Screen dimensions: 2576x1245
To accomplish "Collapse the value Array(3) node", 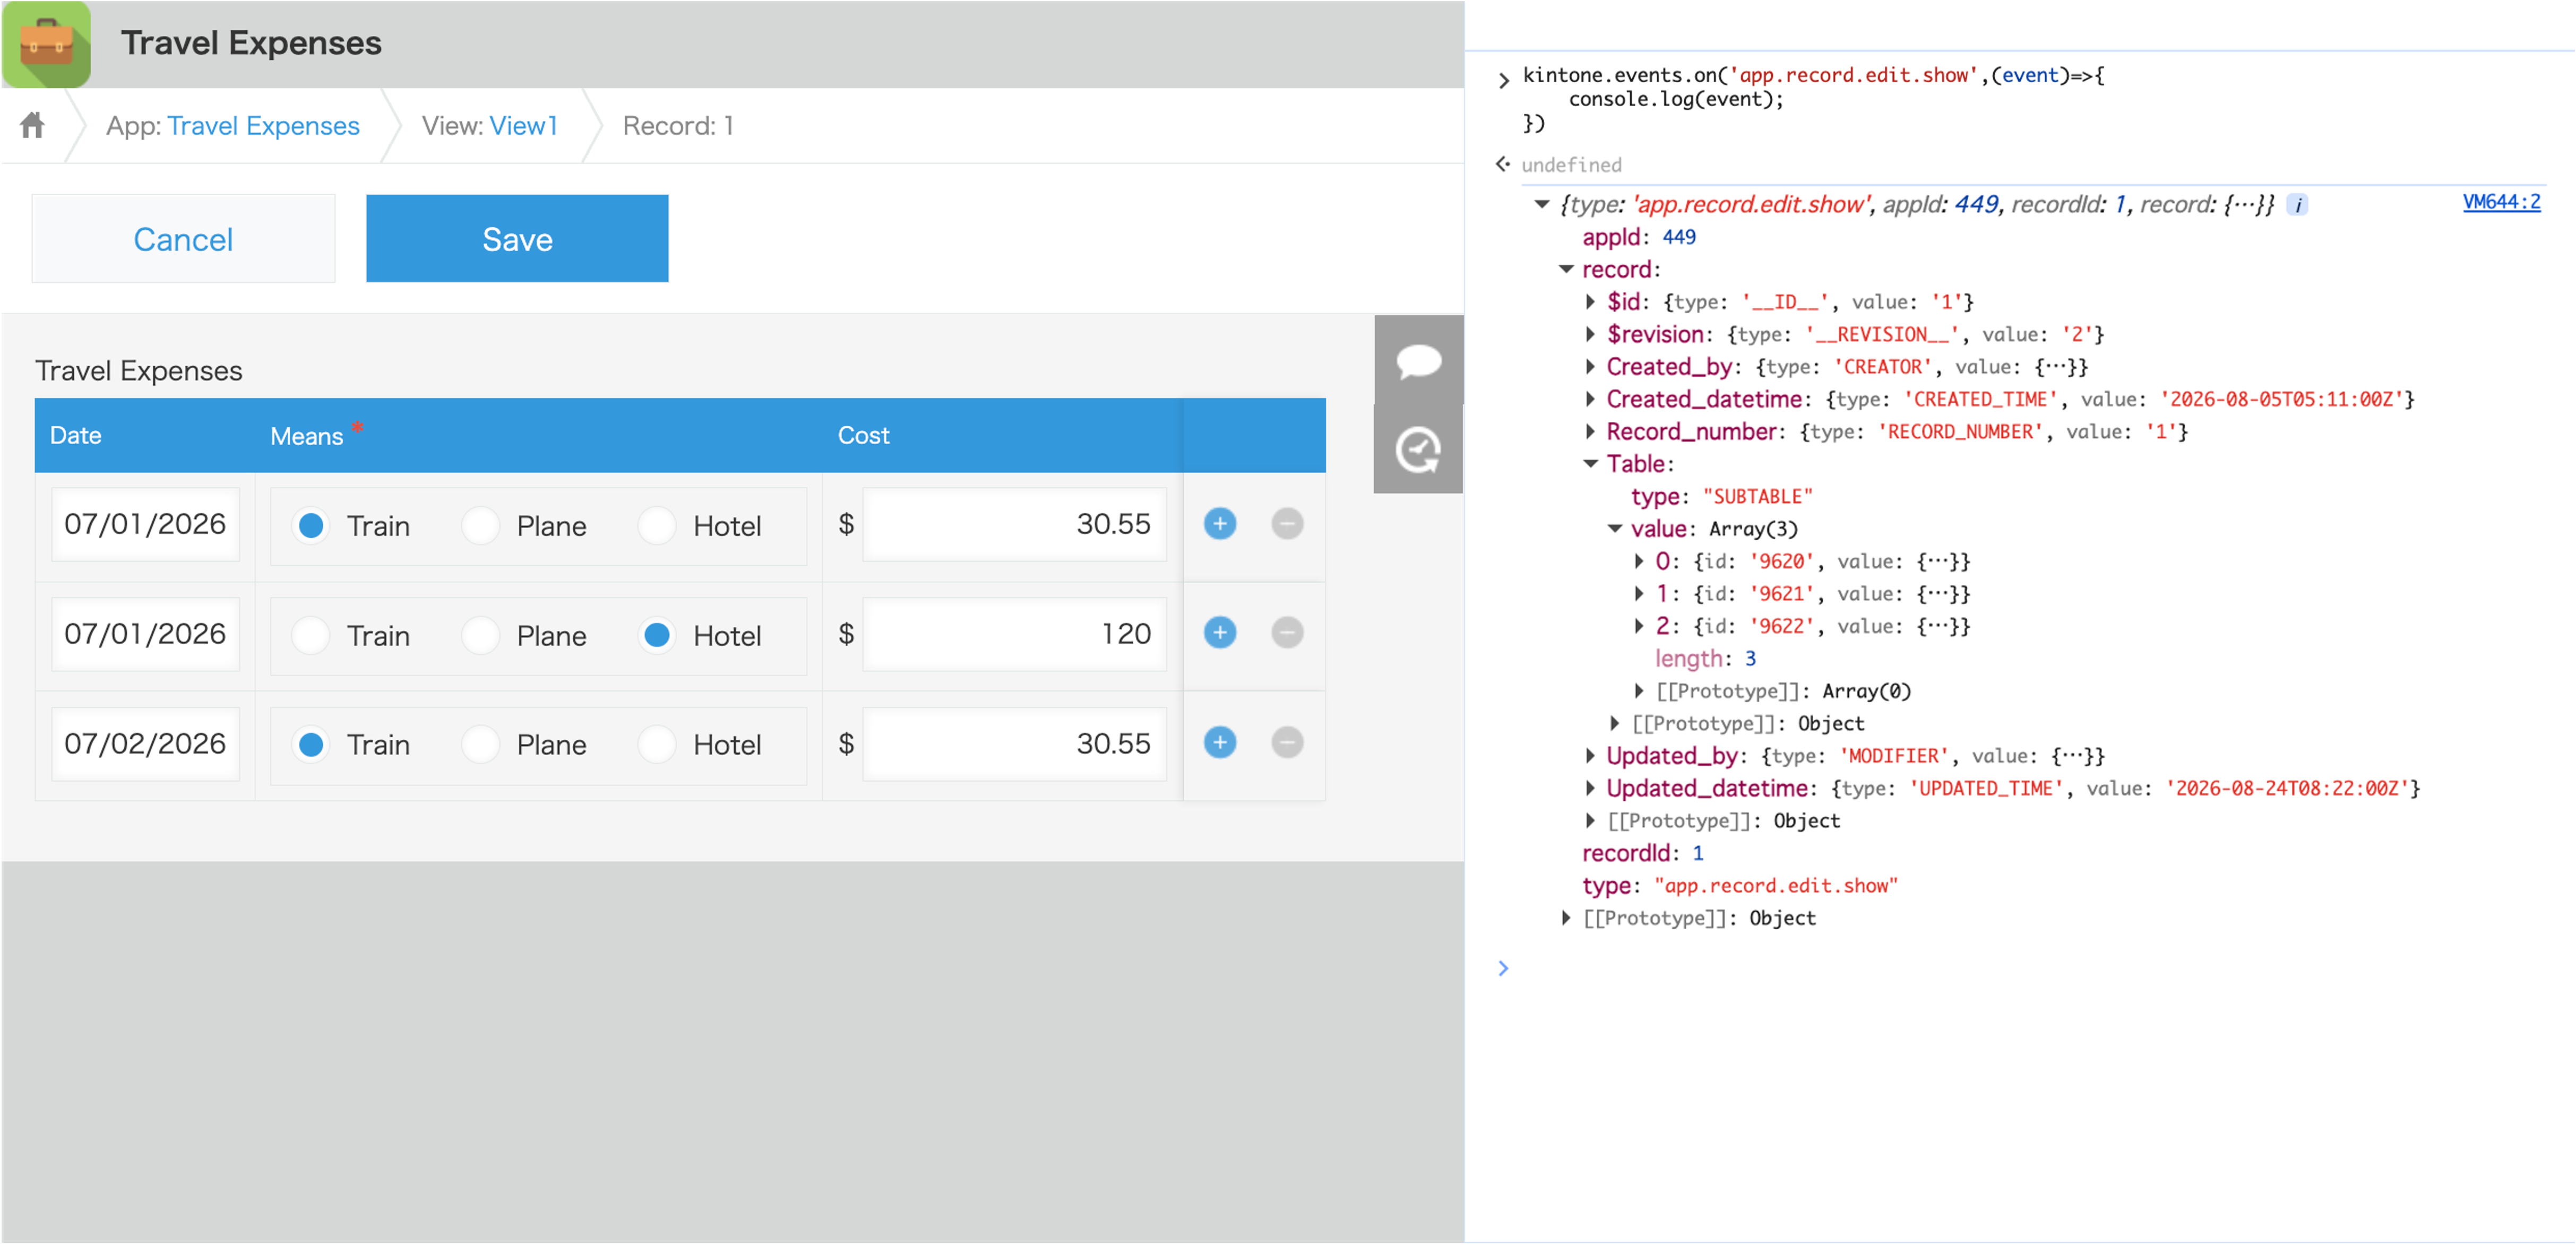I will point(1615,529).
